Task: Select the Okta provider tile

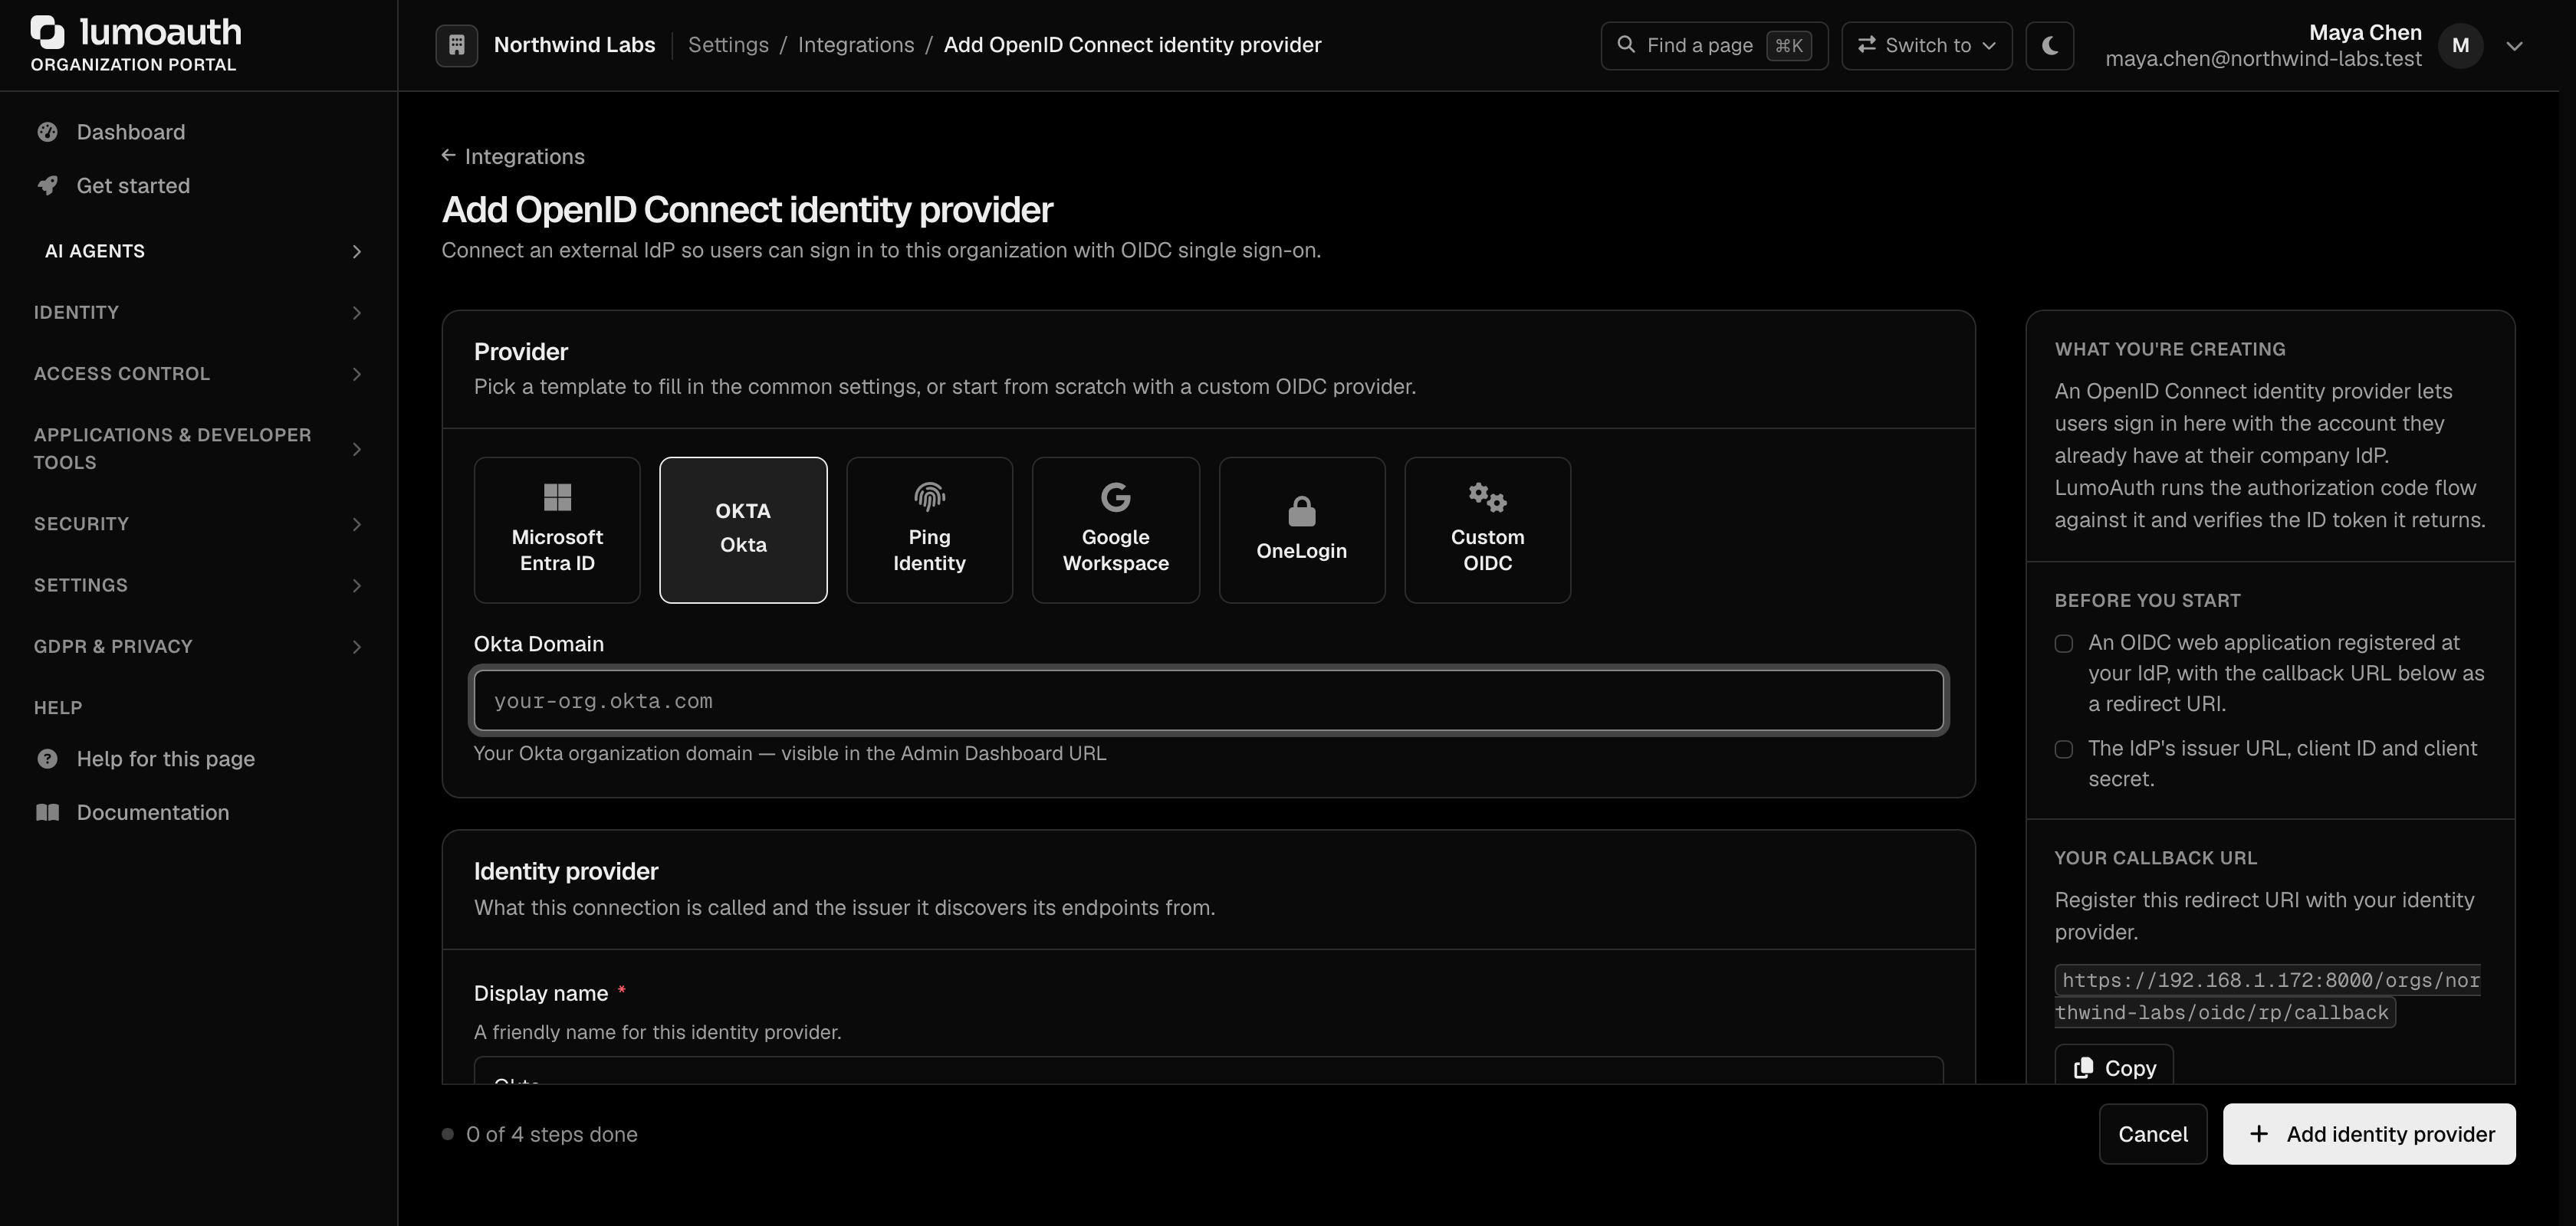Action: point(743,530)
